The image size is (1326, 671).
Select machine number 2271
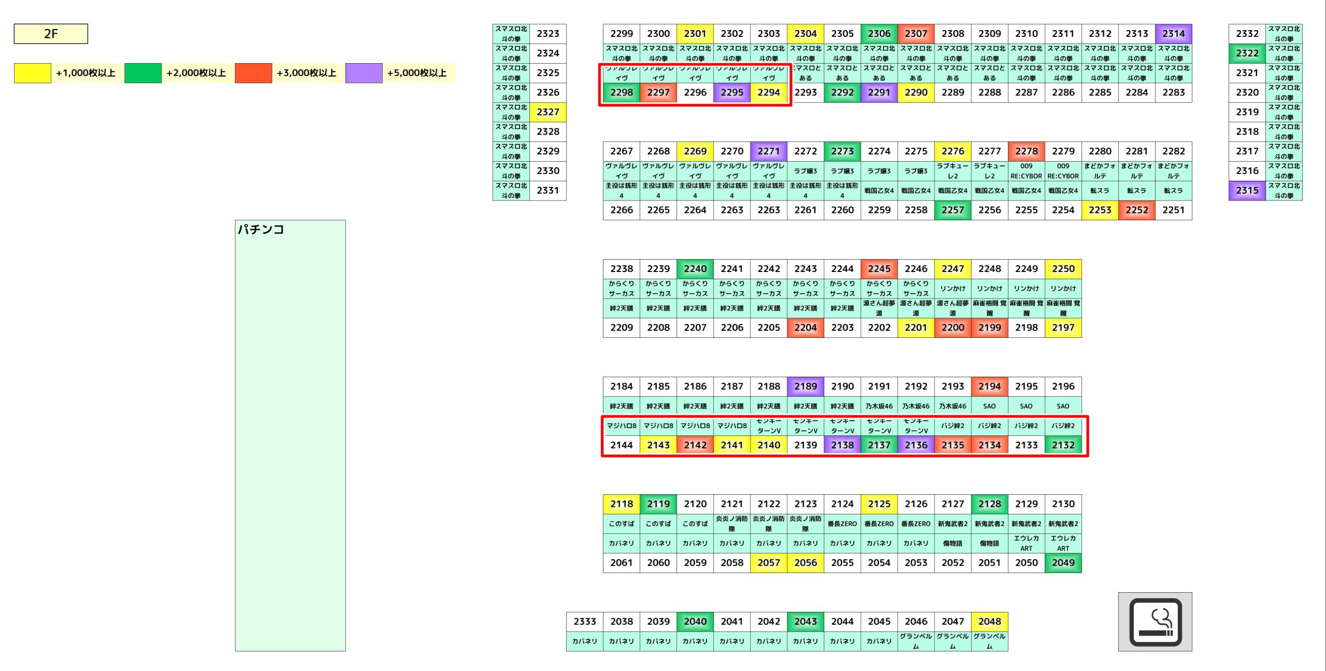769,151
